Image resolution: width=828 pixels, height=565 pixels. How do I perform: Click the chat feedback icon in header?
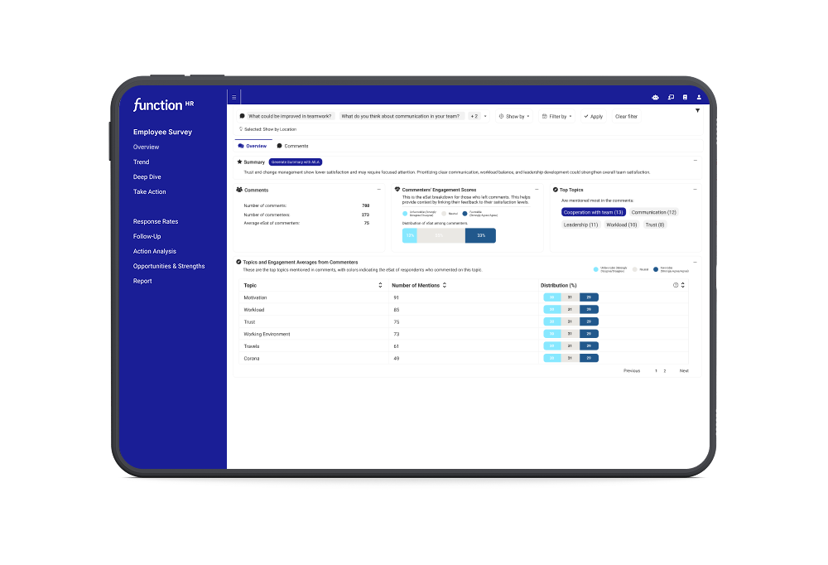pos(671,97)
